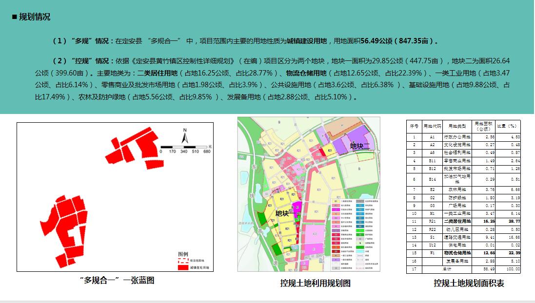
Task: Click bold text 城镇建设用地
Action: click(307, 41)
